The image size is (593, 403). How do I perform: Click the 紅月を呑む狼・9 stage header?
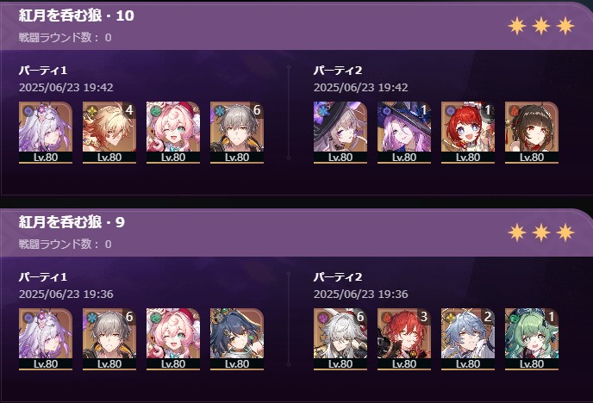(72, 222)
